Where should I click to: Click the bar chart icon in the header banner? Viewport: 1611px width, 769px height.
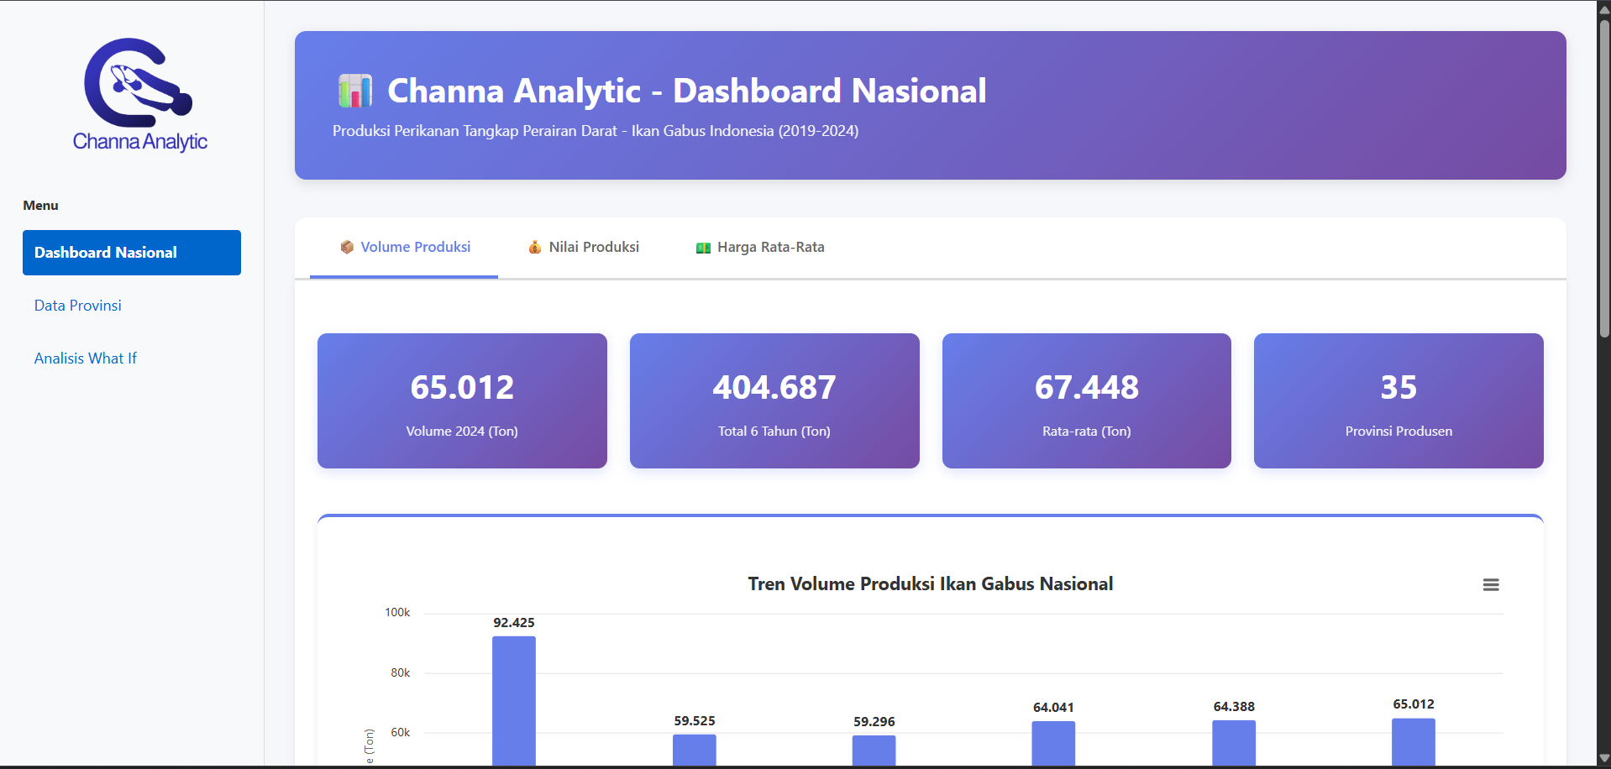coord(354,91)
